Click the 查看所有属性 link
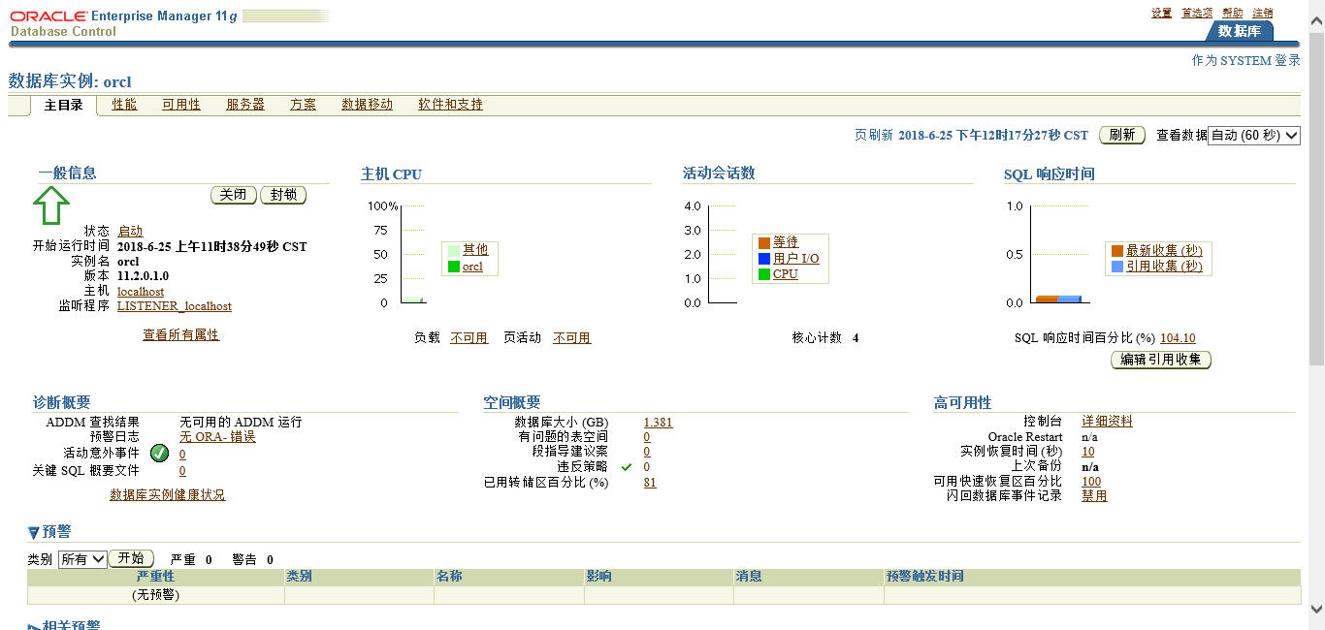This screenshot has width=1325, height=630. tap(181, 335)
